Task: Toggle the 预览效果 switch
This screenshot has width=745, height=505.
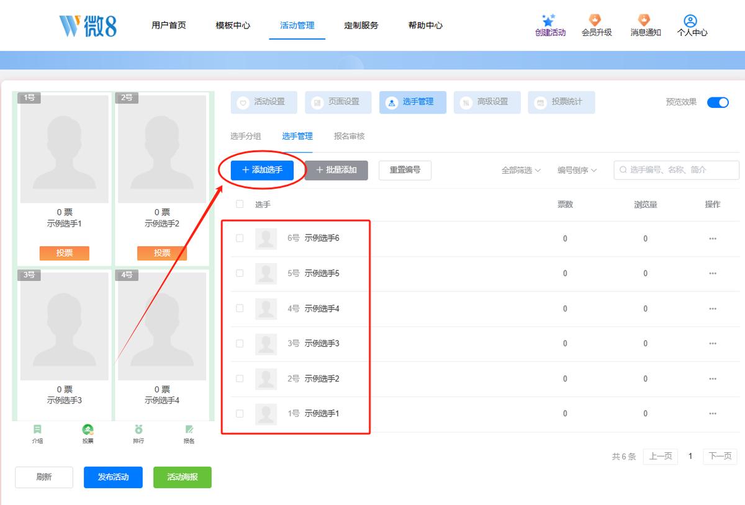Action: (x=718, y=102)
